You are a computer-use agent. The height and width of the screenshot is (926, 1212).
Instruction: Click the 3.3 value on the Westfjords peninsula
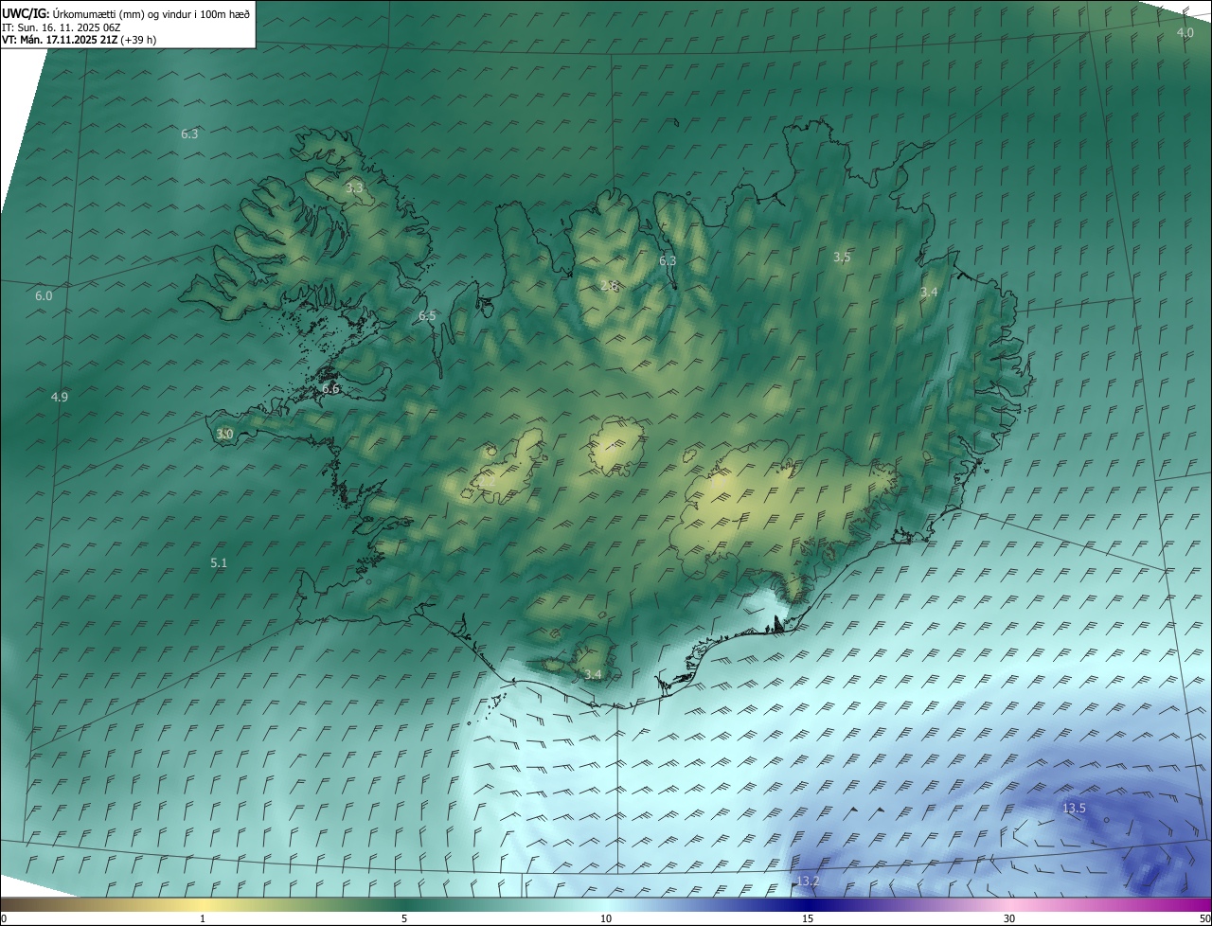[354, 188]
